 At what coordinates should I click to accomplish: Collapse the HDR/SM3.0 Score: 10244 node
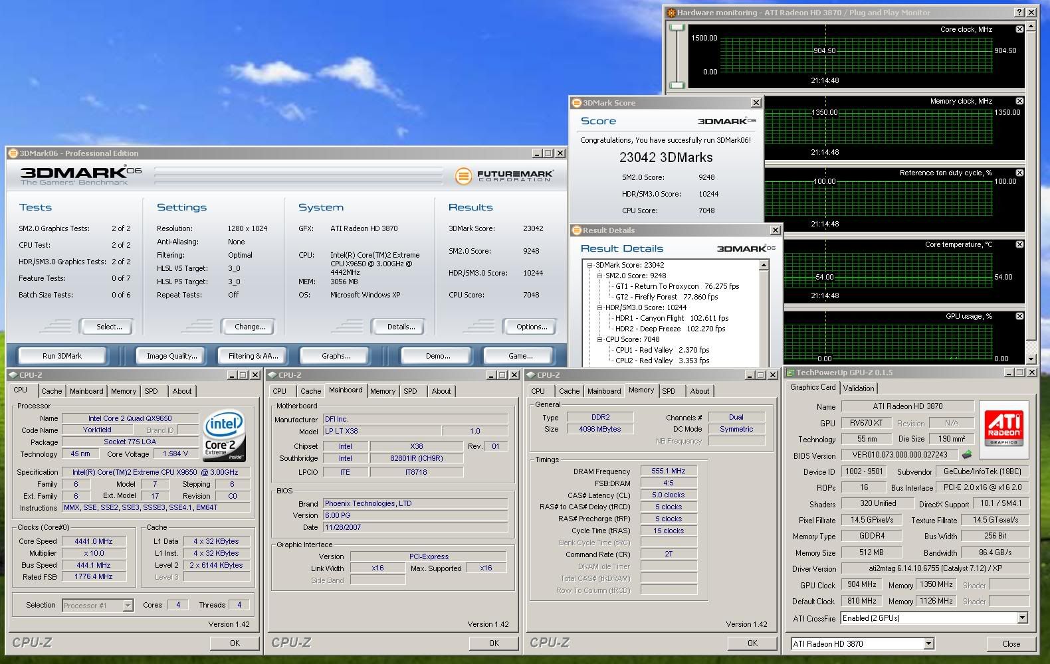click(599, 307)
